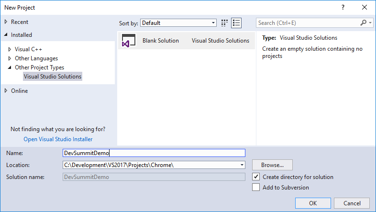The height and width of the screenshot is (212, 376).
Task: Select the Other Languages tree label
Action: tap(36, 58)
